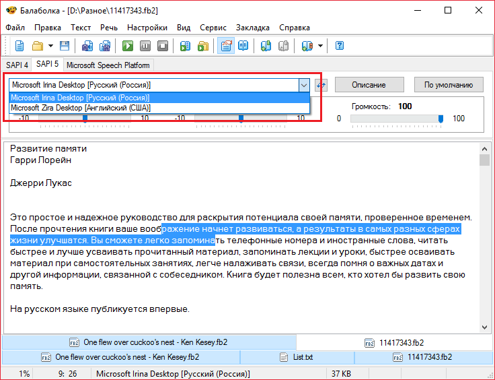Viewport: 495px width, 380px height.
Task: Click the По умолчанию button
Action: coord(449,85)
